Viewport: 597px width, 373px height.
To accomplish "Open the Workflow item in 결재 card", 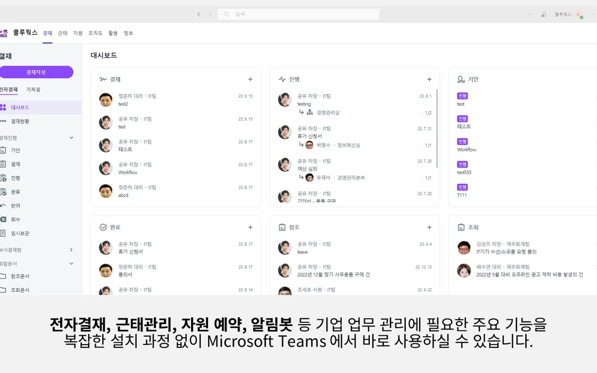I will pyautogui.click(x=176, y=168).
